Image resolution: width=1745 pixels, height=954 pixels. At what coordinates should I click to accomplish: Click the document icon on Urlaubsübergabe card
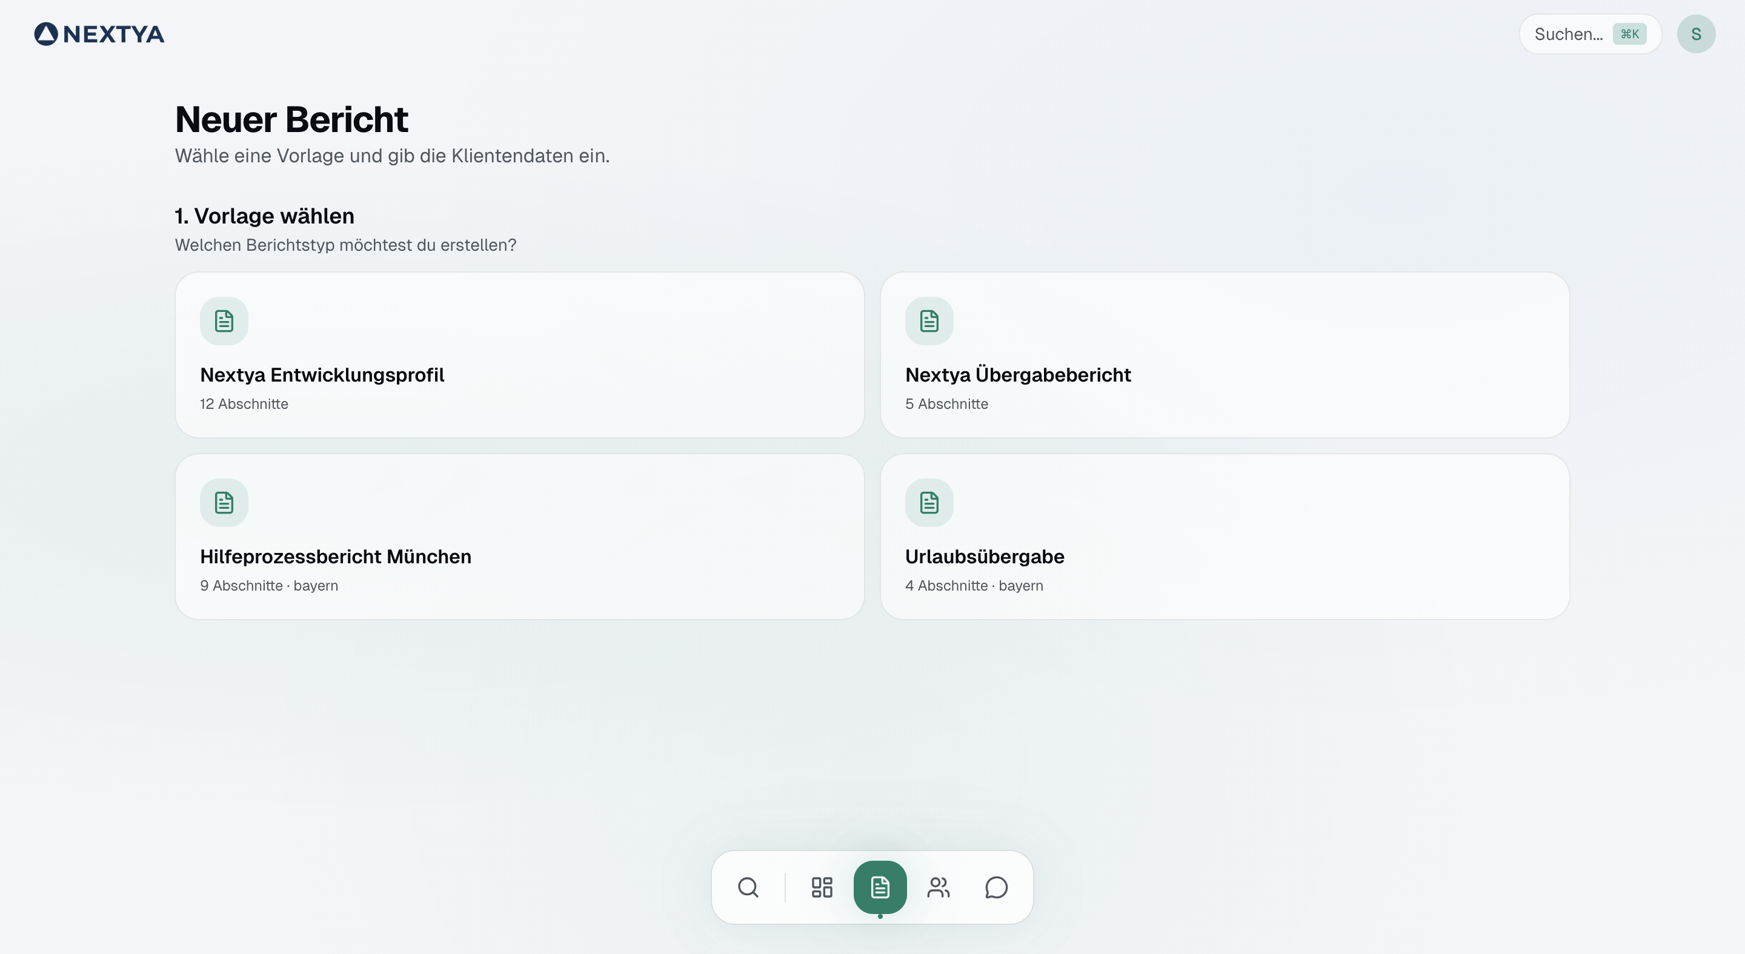pos(929,502)
